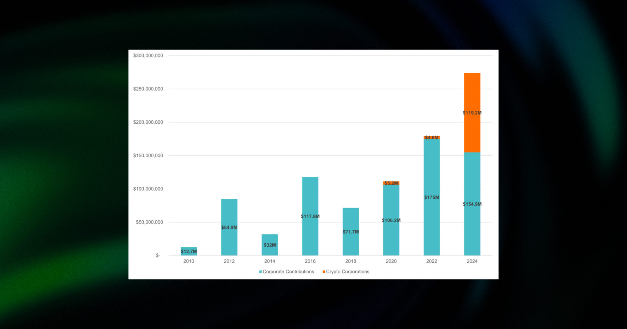Click the 2010 x-axis year label
Screen dimensions: 627x329
(x=188, y=261)
